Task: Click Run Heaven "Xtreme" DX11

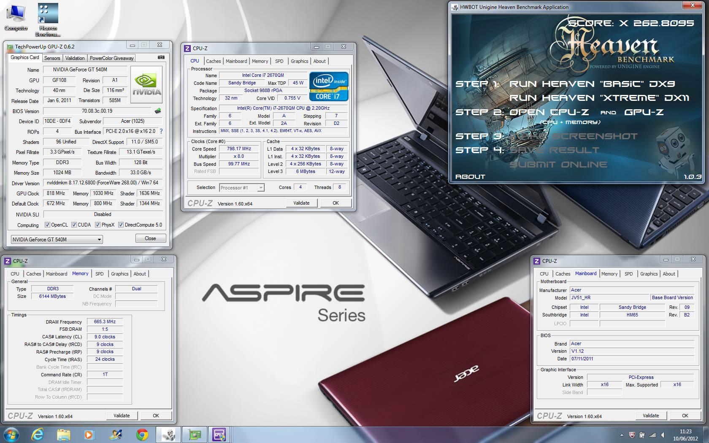Action: 599,98
